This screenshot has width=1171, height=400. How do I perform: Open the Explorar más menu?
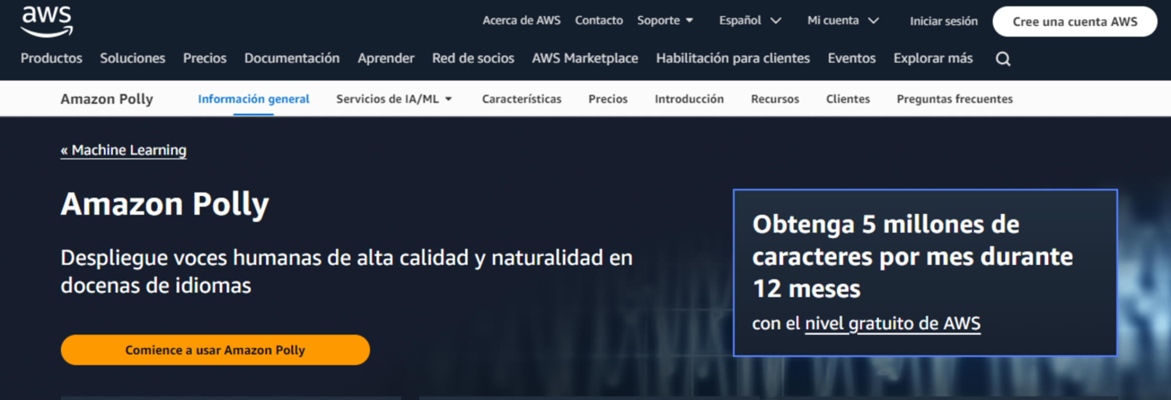pos(933,58)
